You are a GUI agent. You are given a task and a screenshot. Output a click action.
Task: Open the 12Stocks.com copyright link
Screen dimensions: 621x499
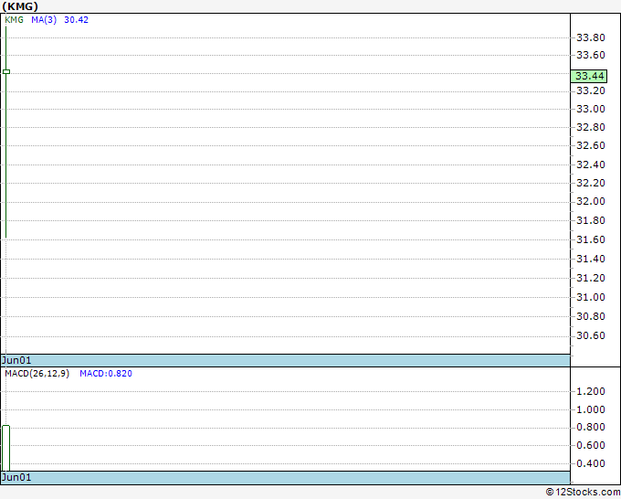583,493
